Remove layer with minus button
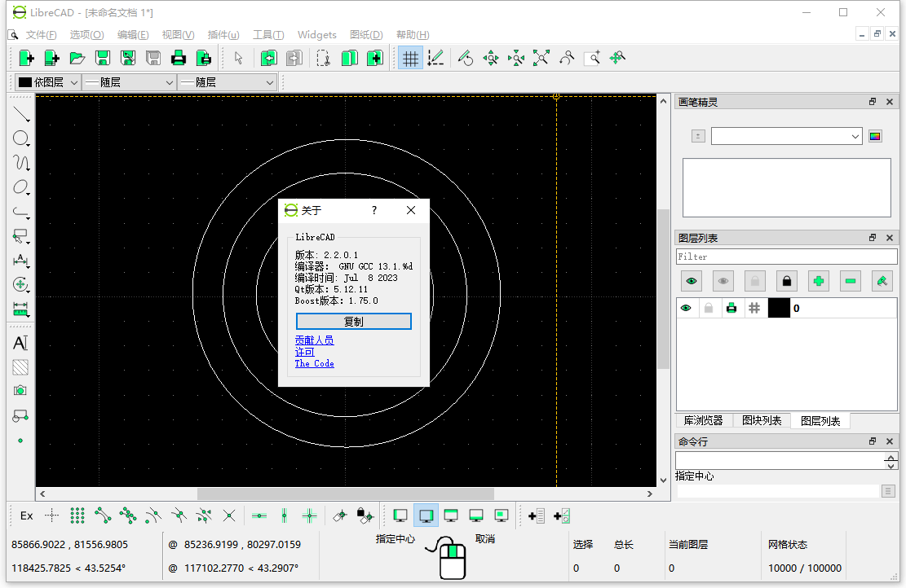Image resolution: width=906 pixels, height=588 pixels. (850, 282)
